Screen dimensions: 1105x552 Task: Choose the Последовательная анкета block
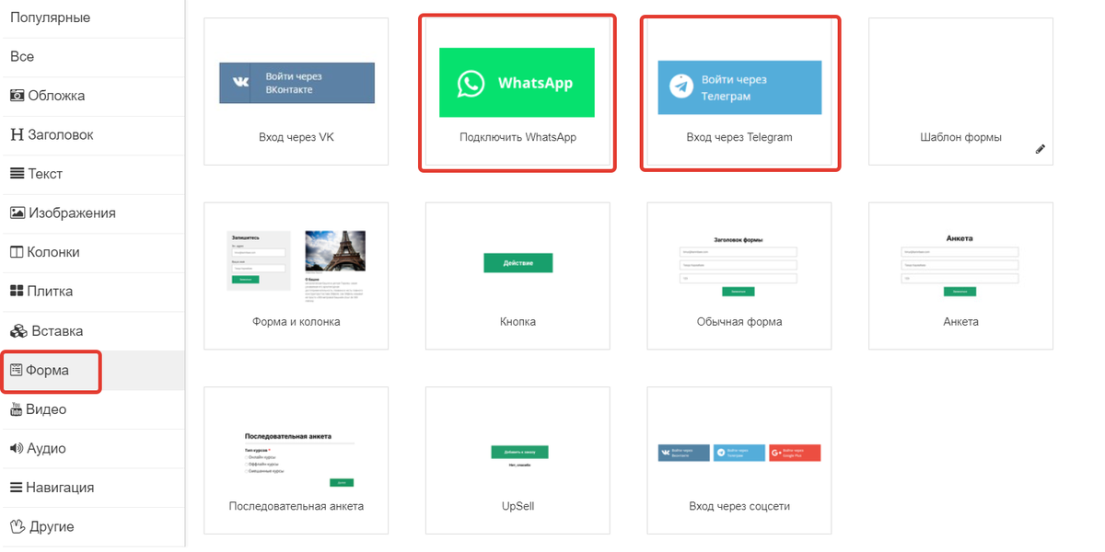pyautogui.click(x=296, y=460)
